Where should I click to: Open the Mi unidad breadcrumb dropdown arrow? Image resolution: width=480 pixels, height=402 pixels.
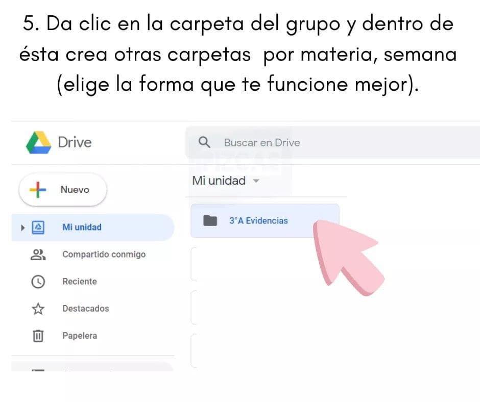coord(256,181)
